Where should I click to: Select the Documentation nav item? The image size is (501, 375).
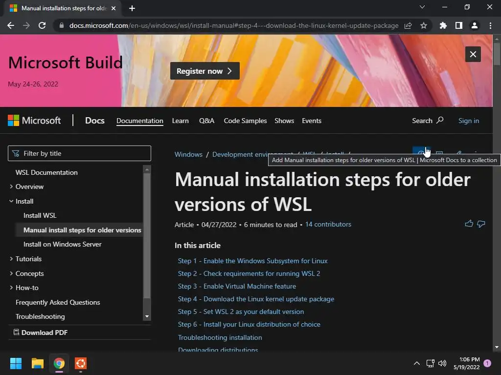[x=139, y=121]
